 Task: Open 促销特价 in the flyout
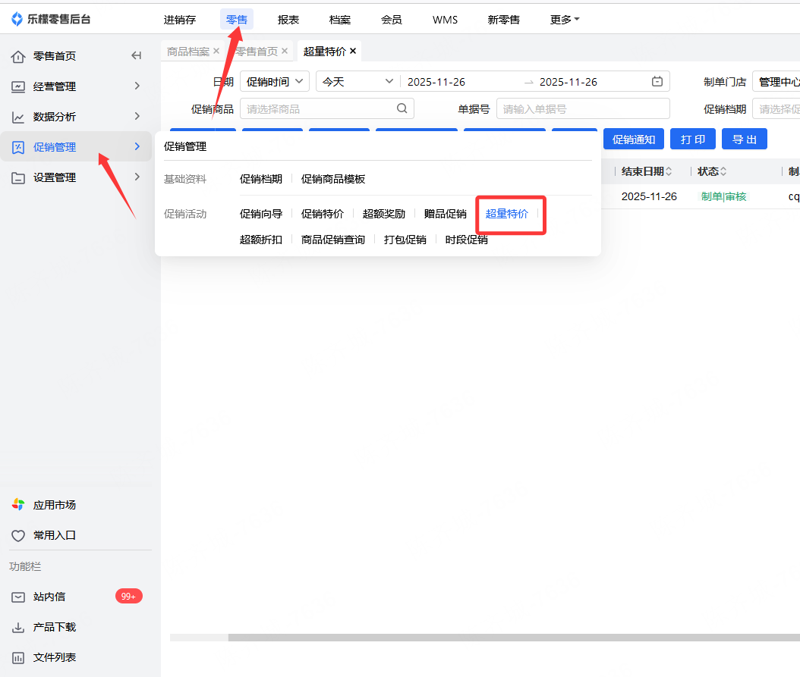tap(323, 214)
